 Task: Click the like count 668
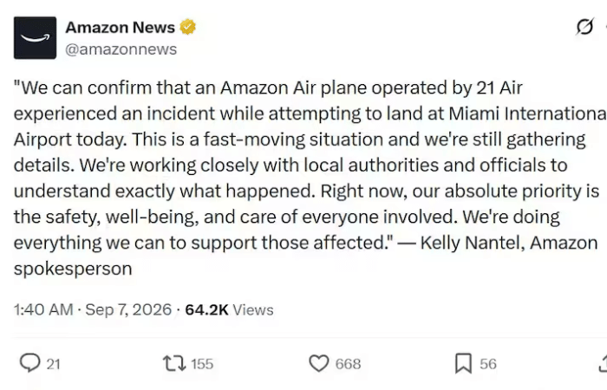coord(348,364)
